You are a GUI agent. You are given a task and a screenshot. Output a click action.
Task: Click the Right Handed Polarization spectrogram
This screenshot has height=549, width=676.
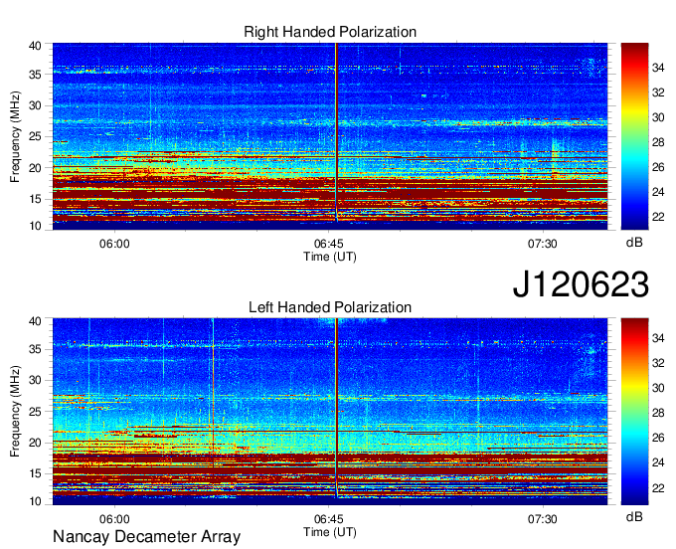point(330,136)
